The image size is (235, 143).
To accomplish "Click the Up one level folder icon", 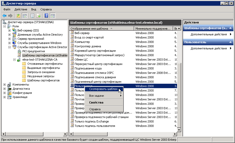I will 18,16.
